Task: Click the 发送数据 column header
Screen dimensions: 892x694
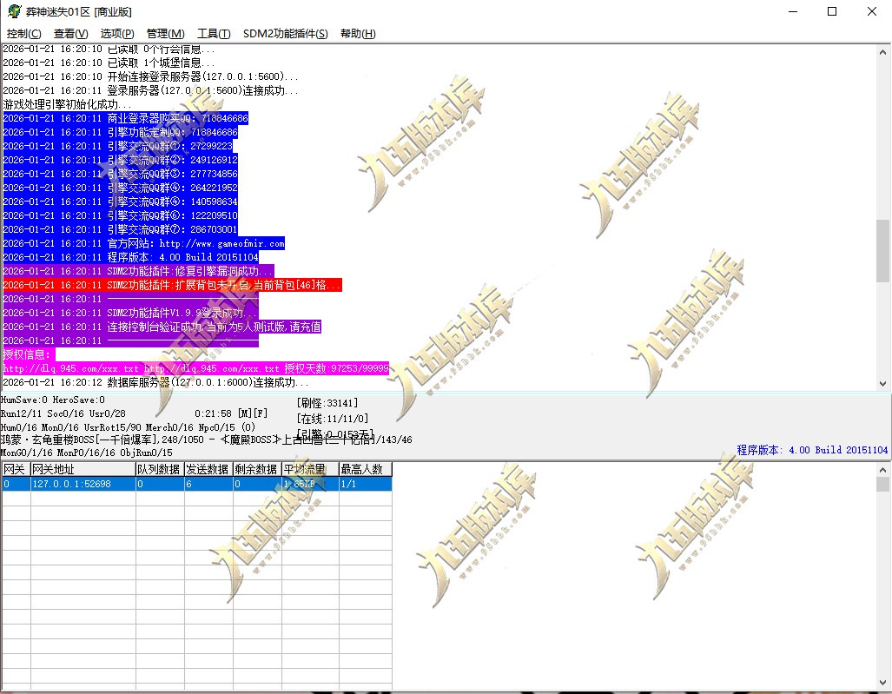Action: pos(208,469)
